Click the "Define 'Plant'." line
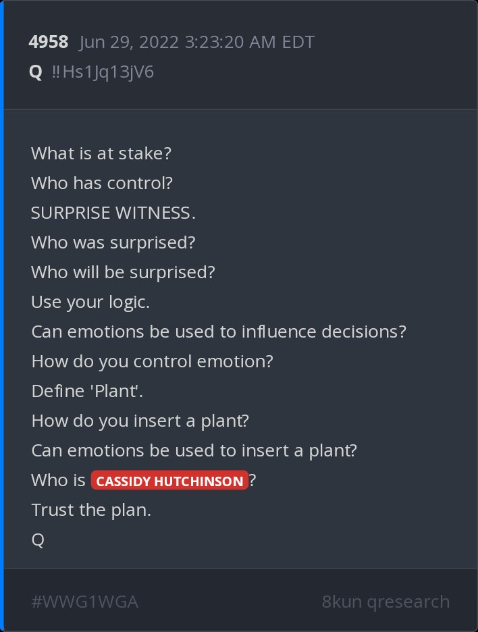This screenshot has width=478, height=632. point(87,391)
